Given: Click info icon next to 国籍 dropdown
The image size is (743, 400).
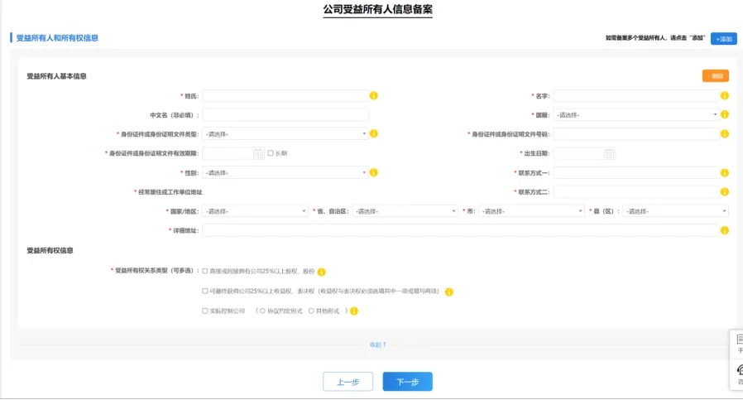Looking at the screenshot, I should [725, 115].
